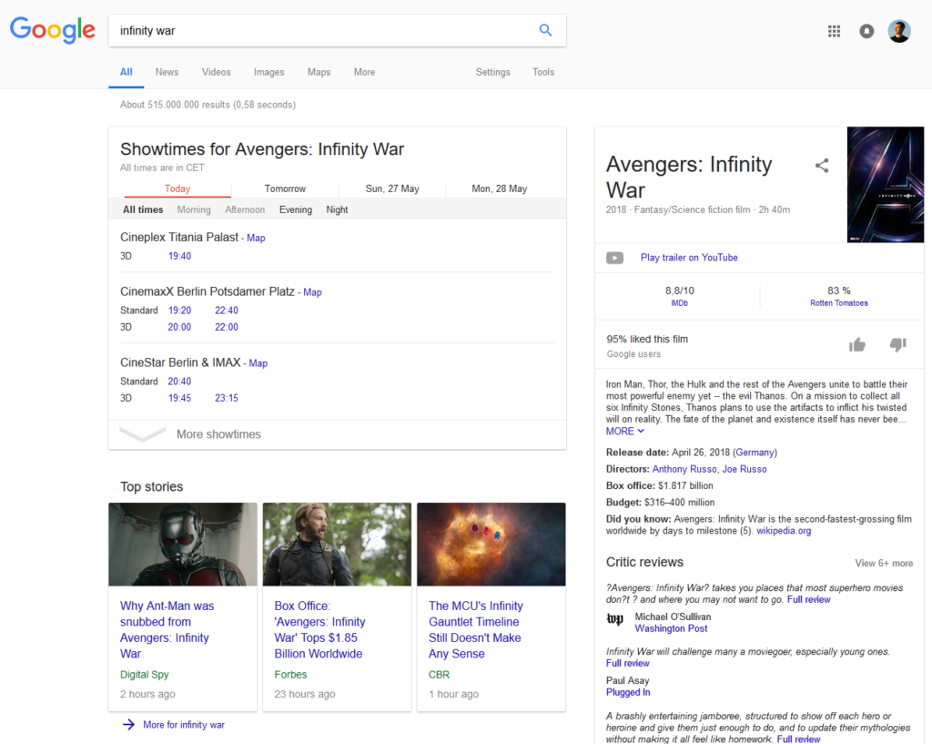The width and height of the screenshot is (932, 744).
Task: Open the profile avatar menu
Action: [x=899, y=30]
